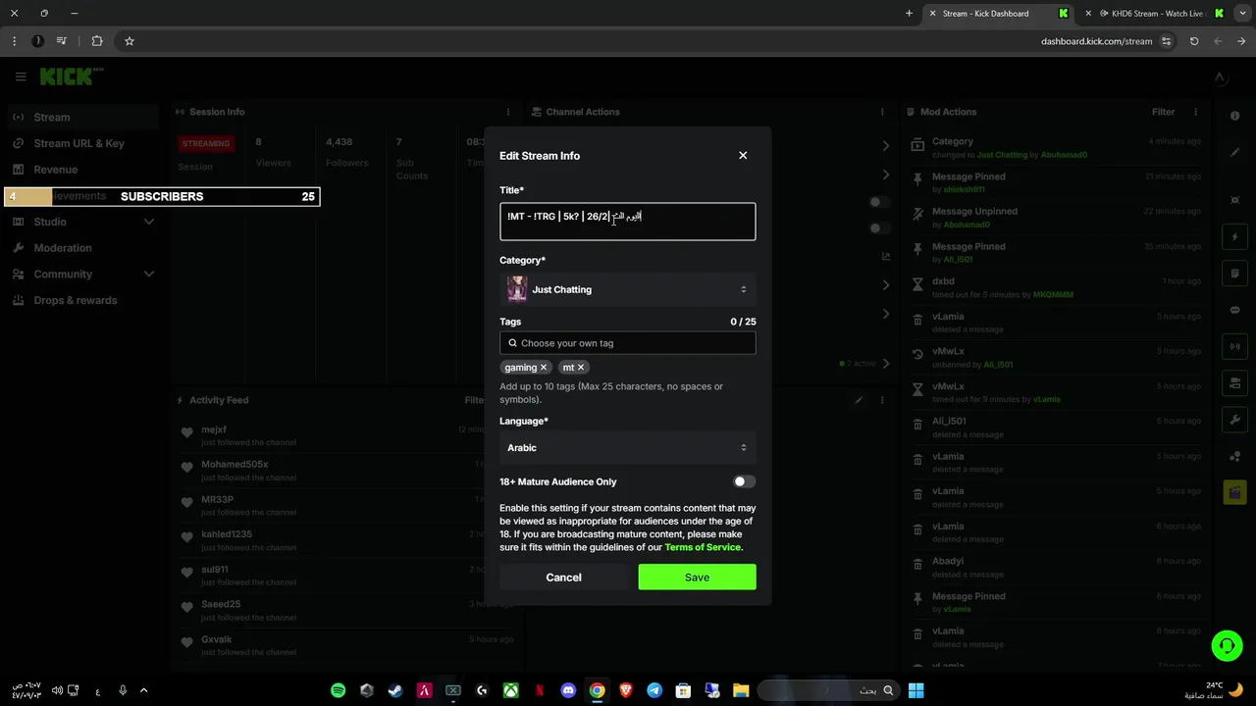Click the broadcast signal icon in right toolbar

pyautogui.click(x=1234, y=346)
